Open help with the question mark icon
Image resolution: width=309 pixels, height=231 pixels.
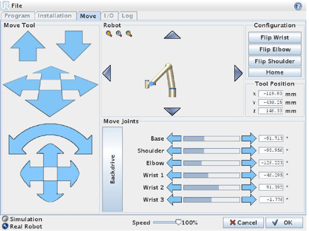point(298,6)
